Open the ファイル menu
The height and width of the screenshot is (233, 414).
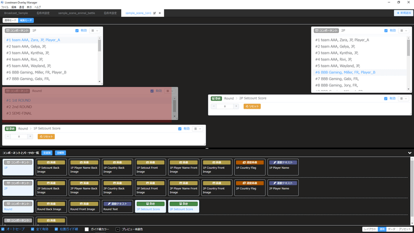click(x=5, y=7)
